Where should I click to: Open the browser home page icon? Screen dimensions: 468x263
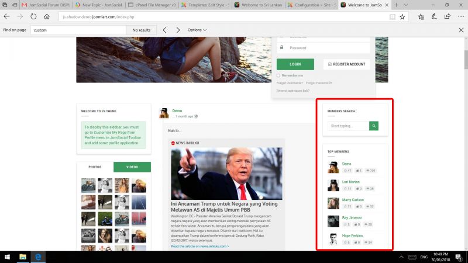(x=47, y=17)
